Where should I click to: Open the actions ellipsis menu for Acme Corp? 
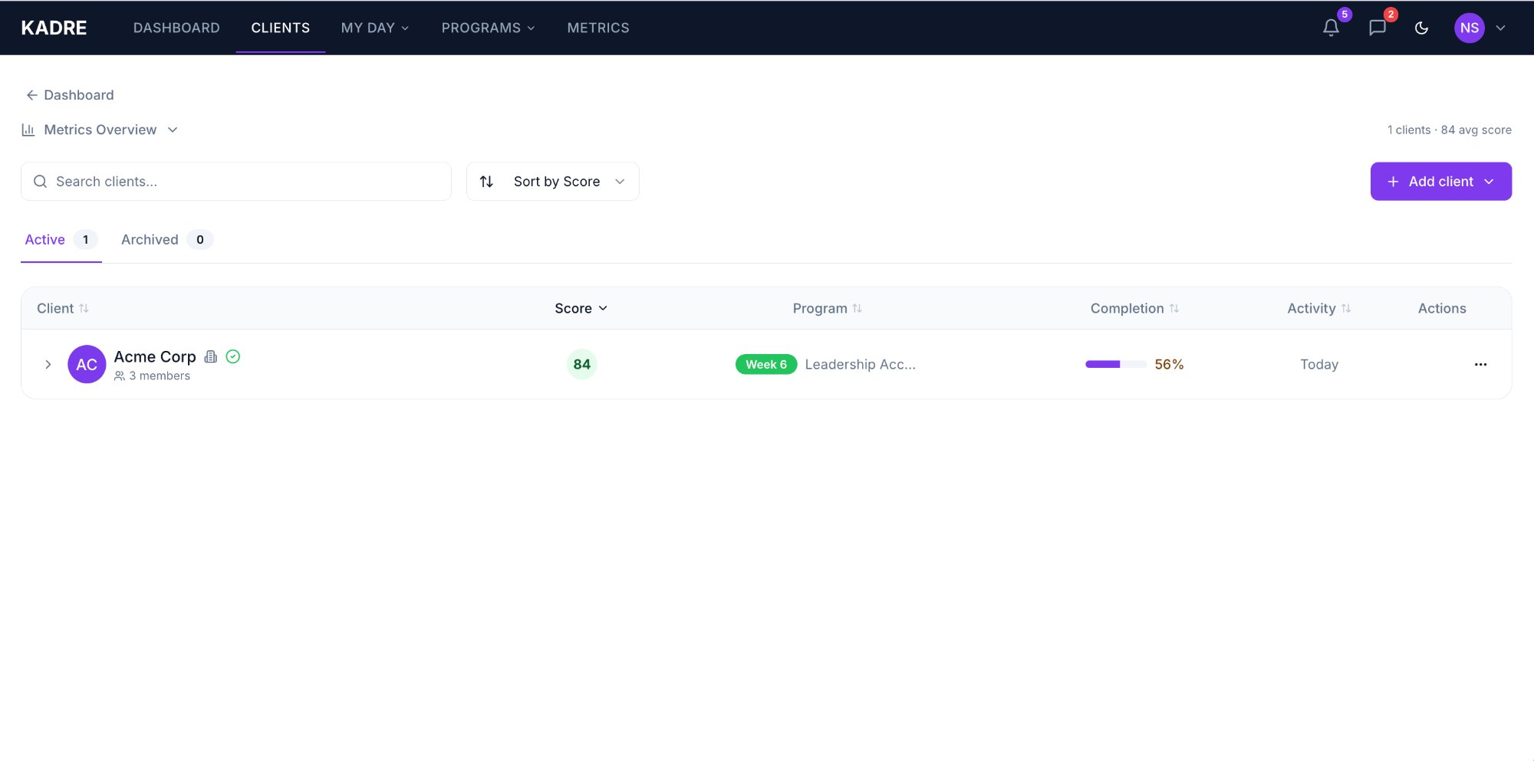[1480, 365]
